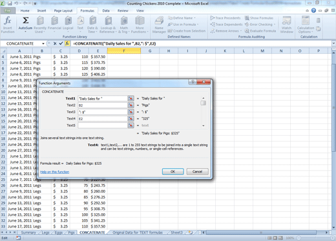The image size is (336, 241).
Task: Click into the Text5 empty field
Action: click(x=103, y=125)
